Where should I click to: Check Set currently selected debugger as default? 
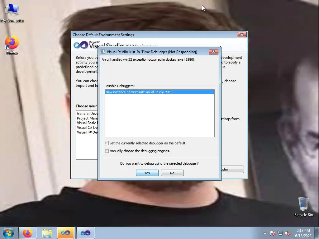pos(107,143)
